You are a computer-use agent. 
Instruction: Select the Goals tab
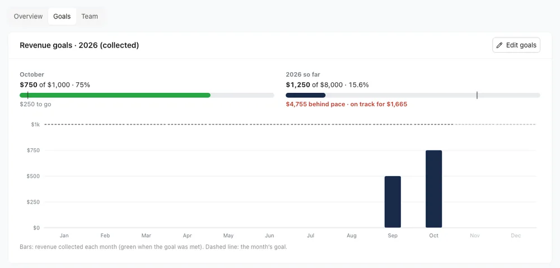click(62, 16)
